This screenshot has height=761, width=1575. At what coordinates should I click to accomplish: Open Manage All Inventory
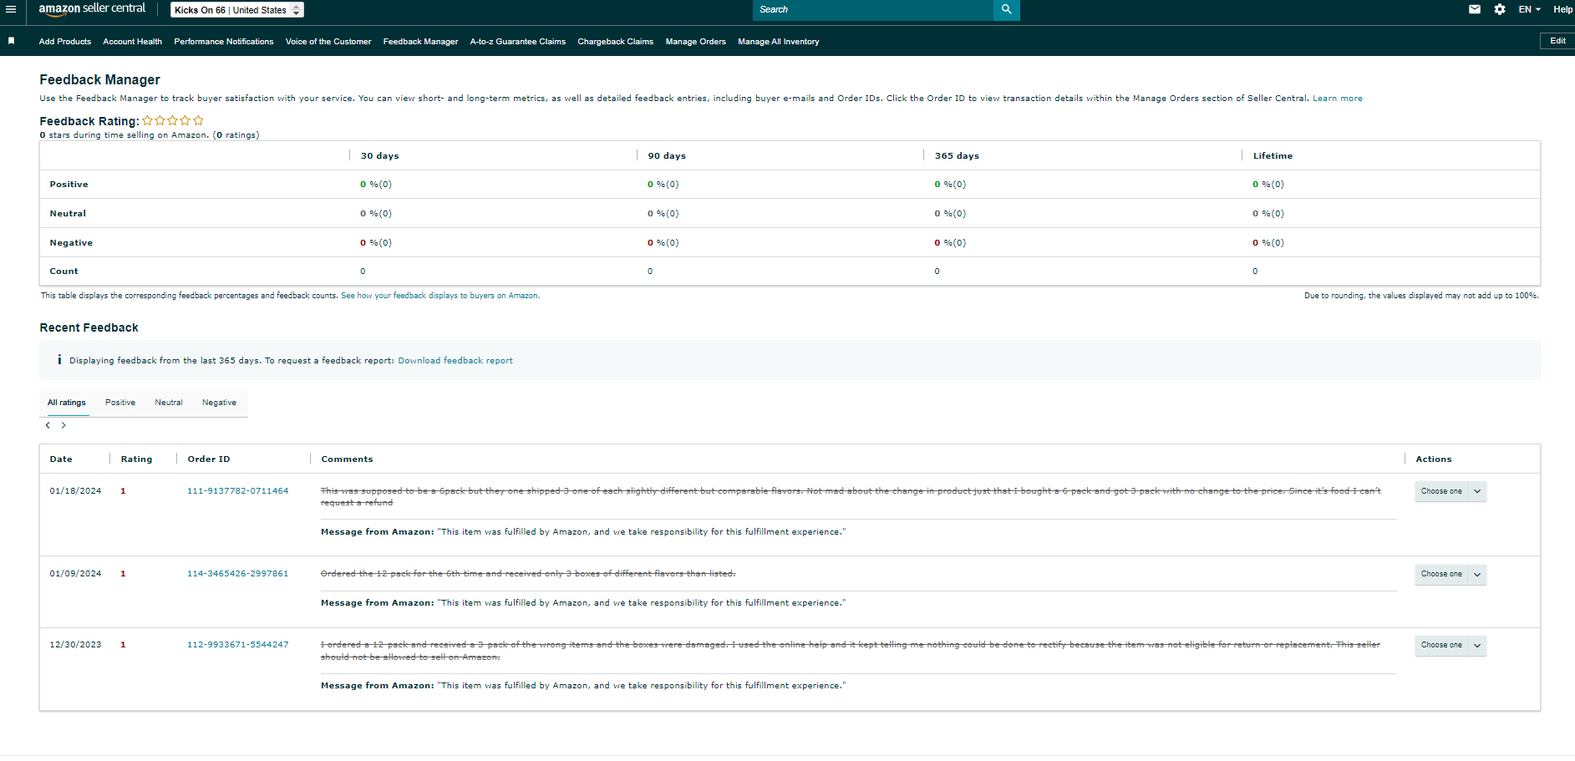click(779, 41)
